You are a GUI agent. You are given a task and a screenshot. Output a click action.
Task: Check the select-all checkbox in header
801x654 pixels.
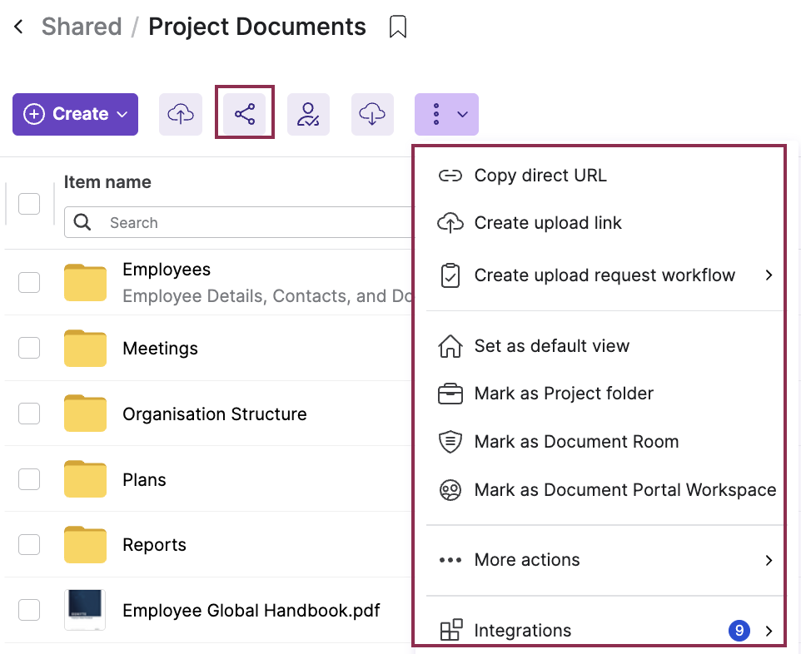point(29,203)
